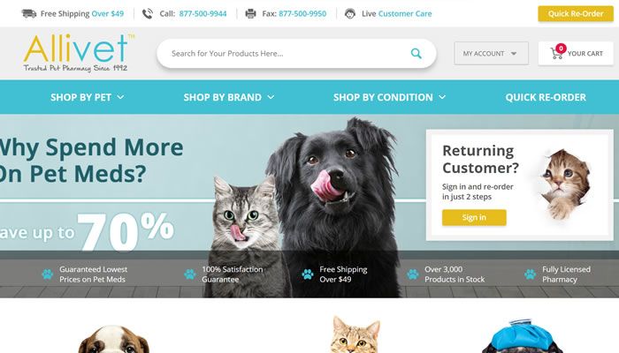Click the Allivet logo
This screenshot has height=353, width=619.
click(79, 53)
